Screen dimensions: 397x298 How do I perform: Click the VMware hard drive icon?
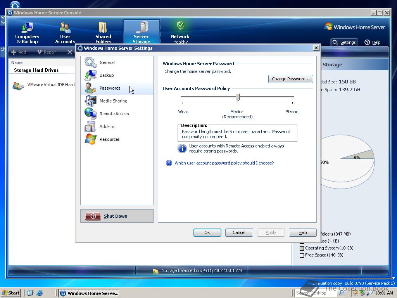[18, 86]
